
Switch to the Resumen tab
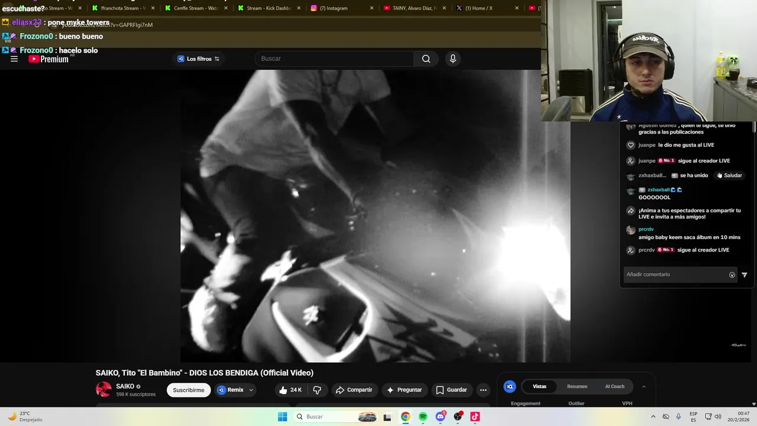[x=577, y=386]
